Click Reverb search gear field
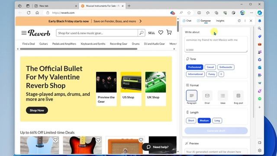 pyautogui.click(x=97, y=33)
